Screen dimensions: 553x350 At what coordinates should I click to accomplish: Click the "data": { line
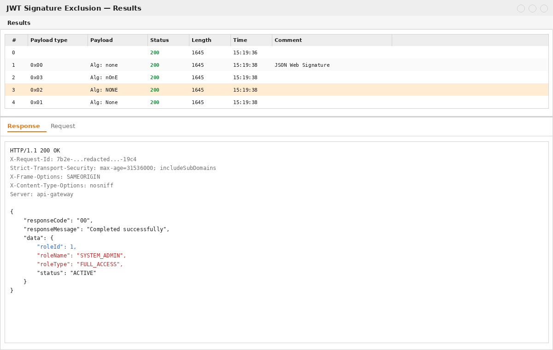39,238
